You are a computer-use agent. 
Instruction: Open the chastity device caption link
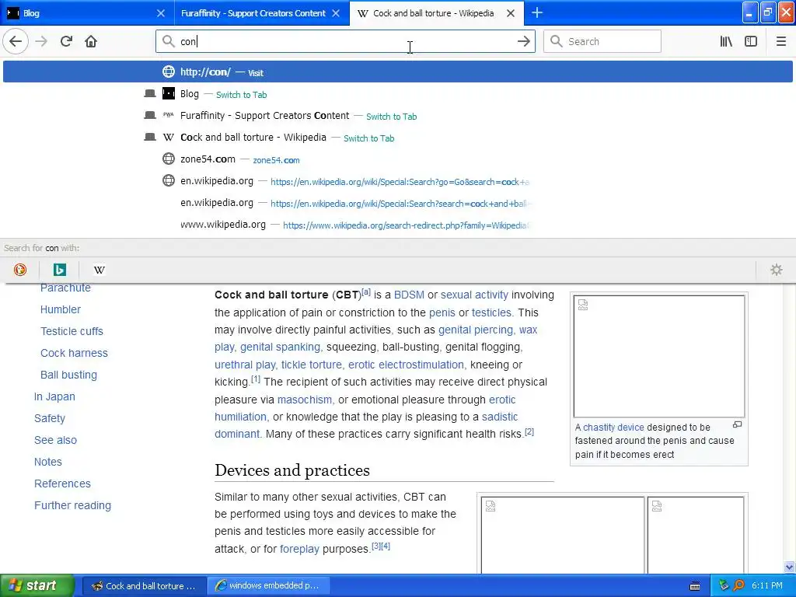(x=613, y=428)
